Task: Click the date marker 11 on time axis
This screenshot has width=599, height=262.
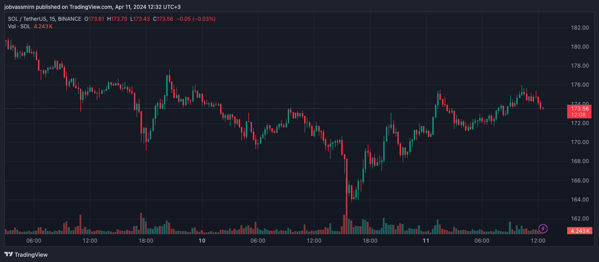Action: click(x=426, y=241)
